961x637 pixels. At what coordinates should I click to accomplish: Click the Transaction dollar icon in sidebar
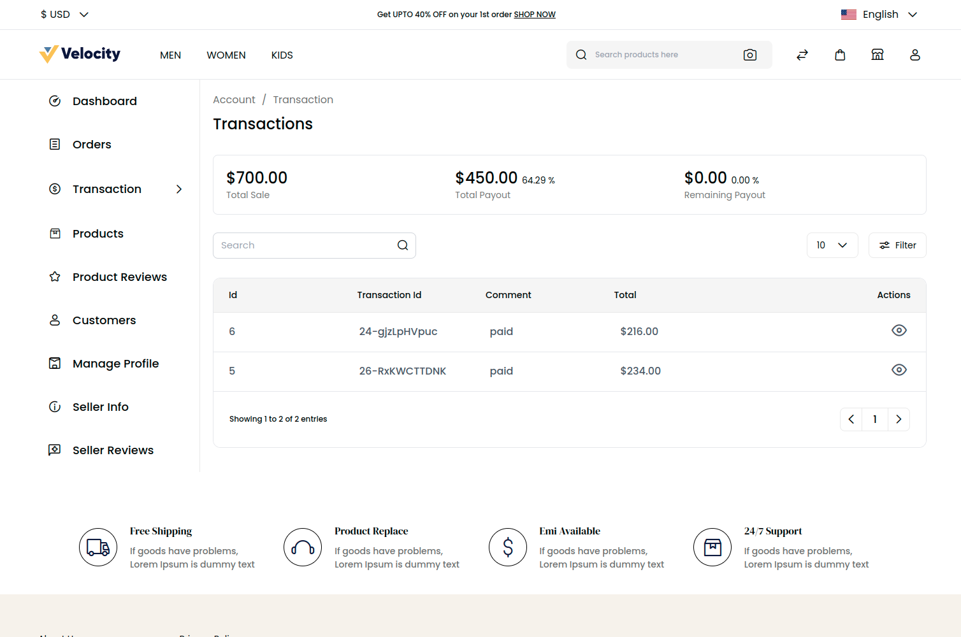click(55, 189)
